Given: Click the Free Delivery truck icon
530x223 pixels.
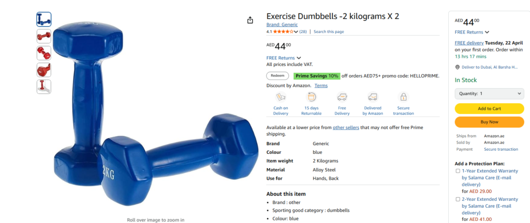Looking at the screenshot, I should [342, 97].
